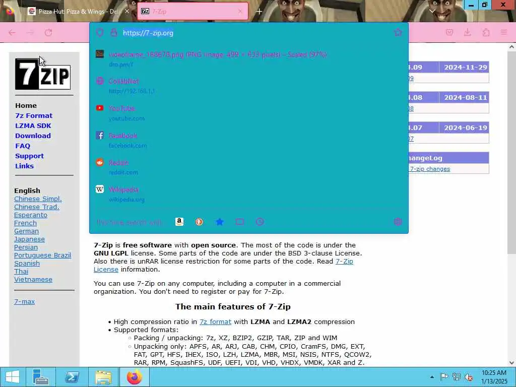The image size is (516, 387).
Task: Switch language to Portuguese Brazil
Action: (42, 255)
